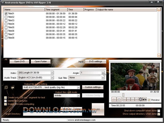164x123 pixels.
Task: Jump to previous chapter in preview
Action: click(x=124, y=99)
